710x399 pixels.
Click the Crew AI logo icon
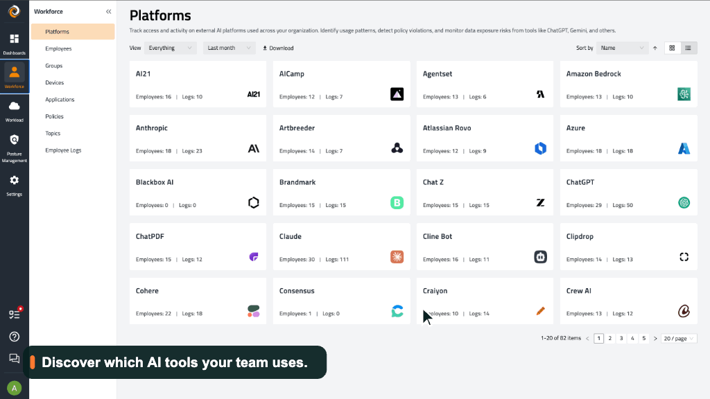click(x=684, y=311)
